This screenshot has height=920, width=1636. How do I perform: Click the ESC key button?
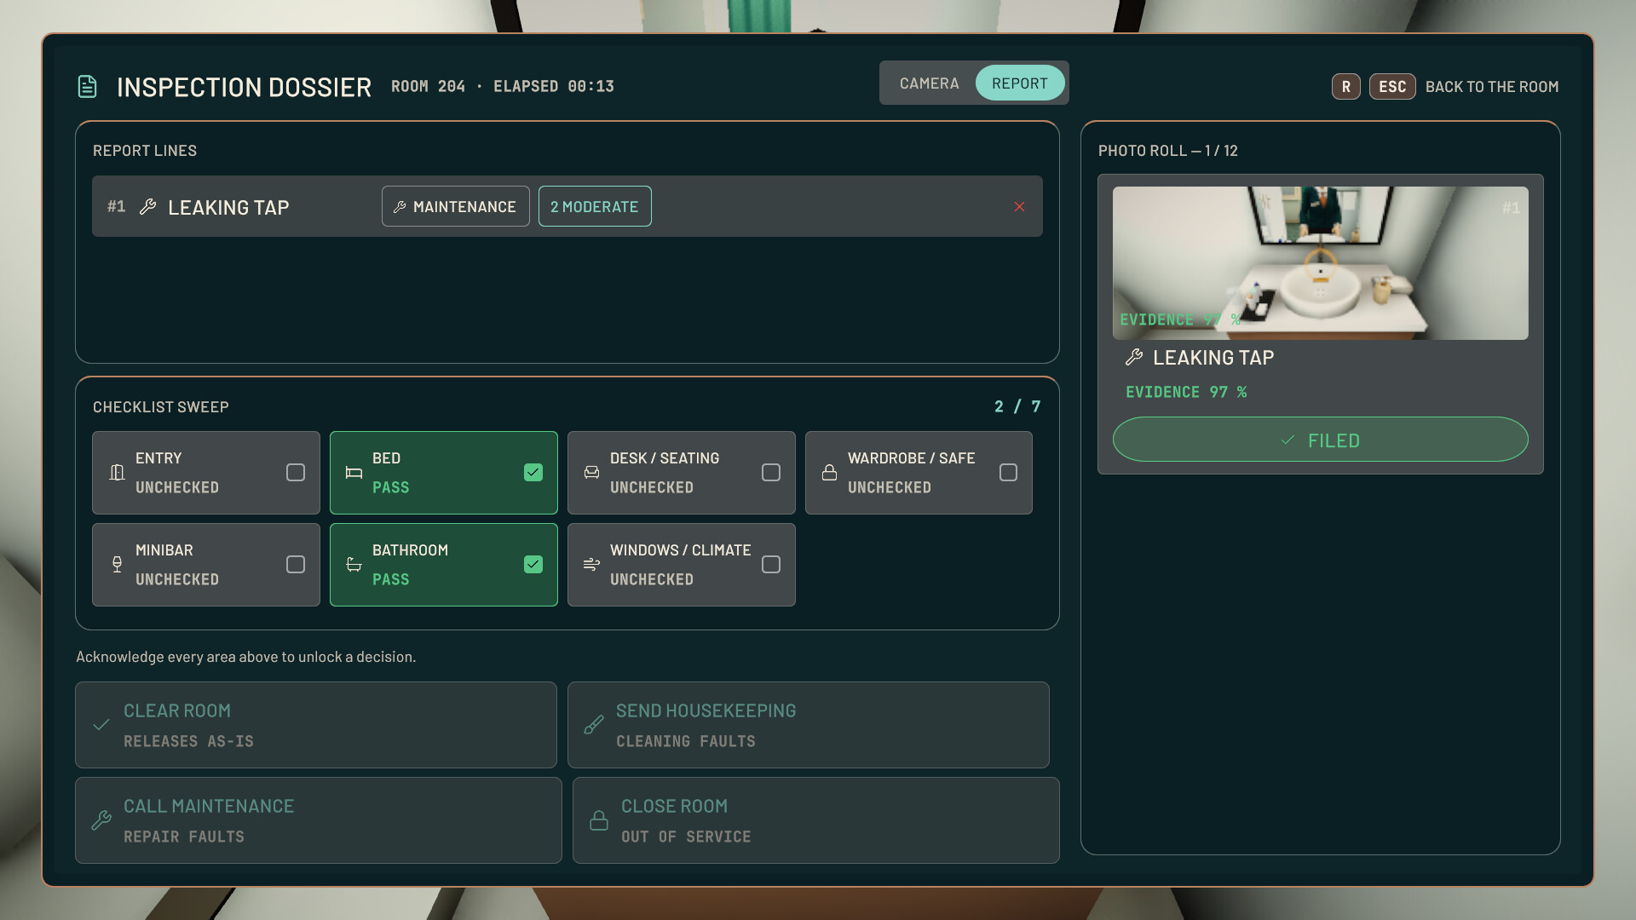(1392, 87)
